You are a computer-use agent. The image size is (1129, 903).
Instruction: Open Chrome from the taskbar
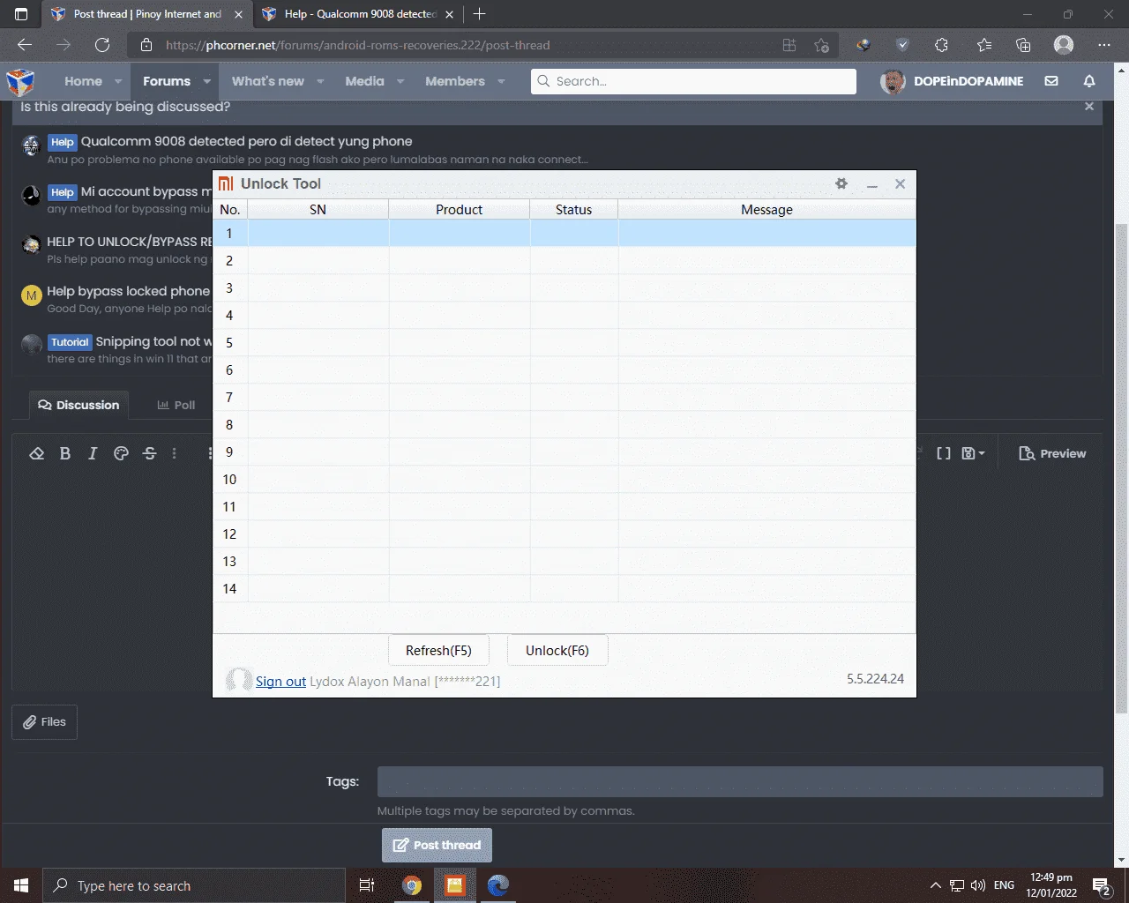[x=412, y=885]
